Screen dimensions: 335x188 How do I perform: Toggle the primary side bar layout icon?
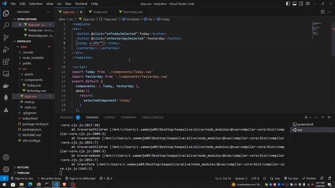click(288, 4)
